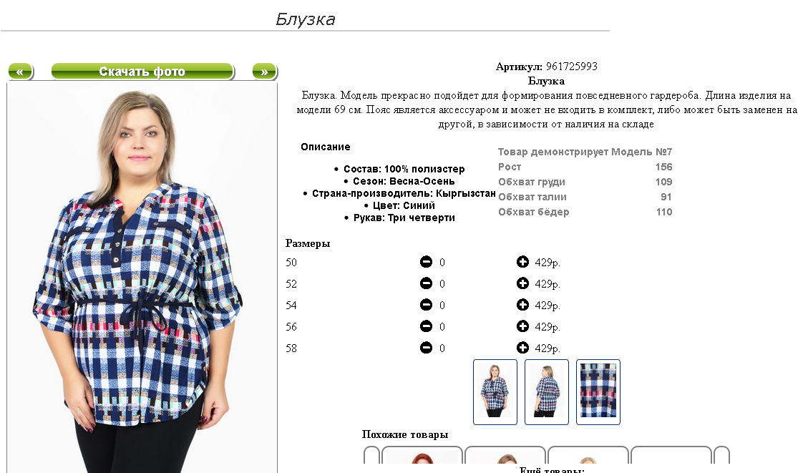This screenshot has height=473, width=798.
Task: Click the minus icon for size 50
Action: pos(426,262)
